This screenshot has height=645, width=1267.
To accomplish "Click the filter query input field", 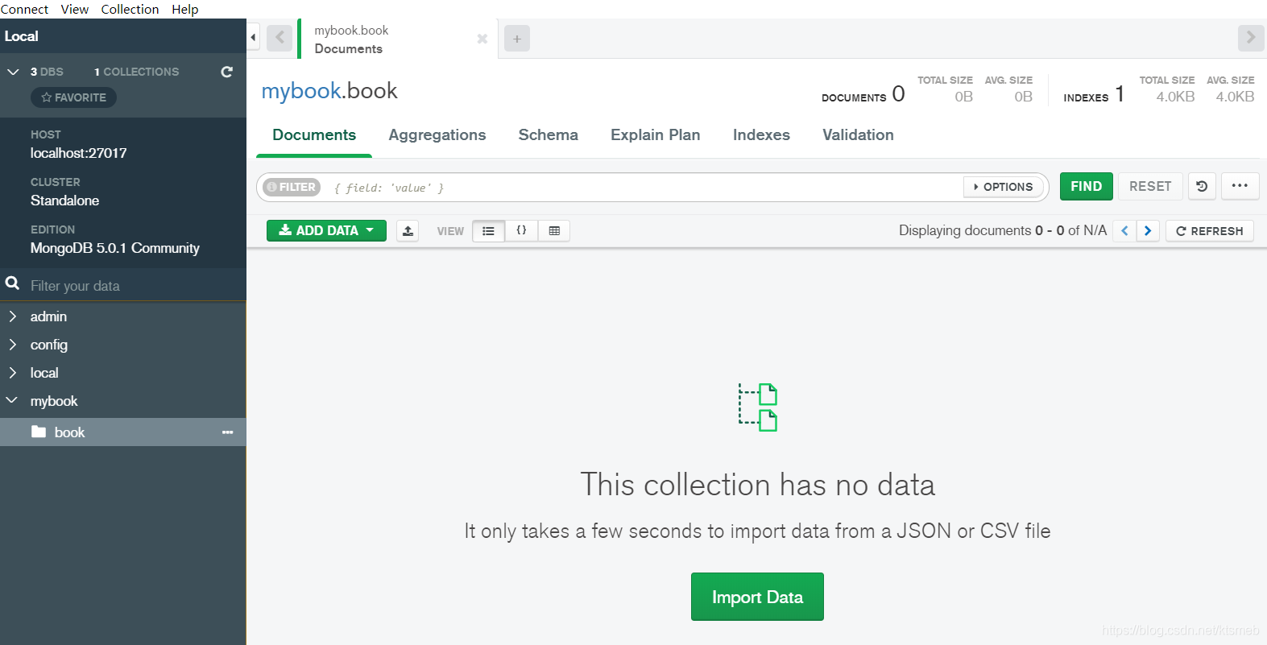I will coord(644,188).
